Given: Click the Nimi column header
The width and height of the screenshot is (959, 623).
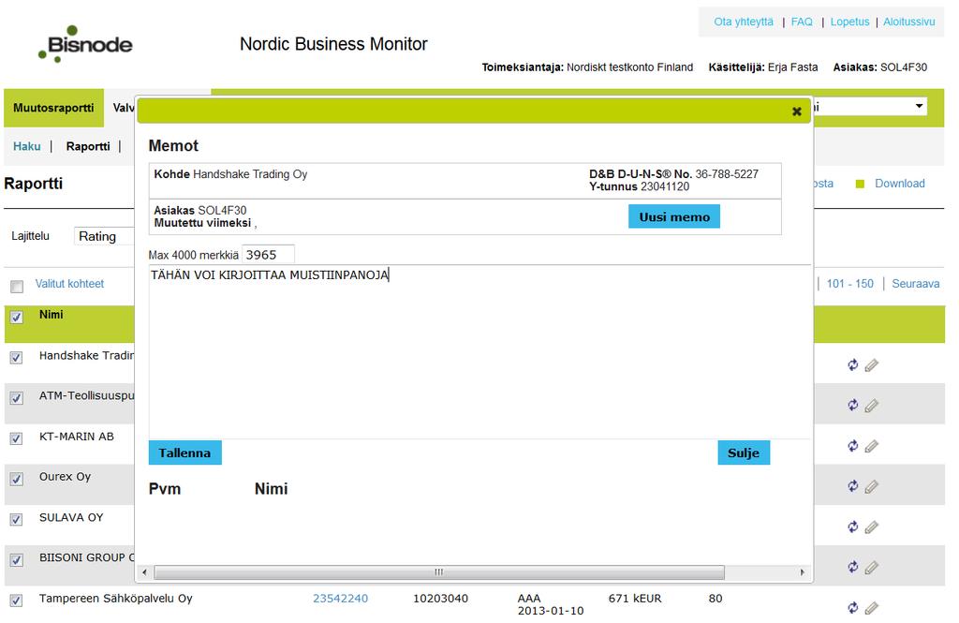Looking at the screenshot, I should click(51, 315).
